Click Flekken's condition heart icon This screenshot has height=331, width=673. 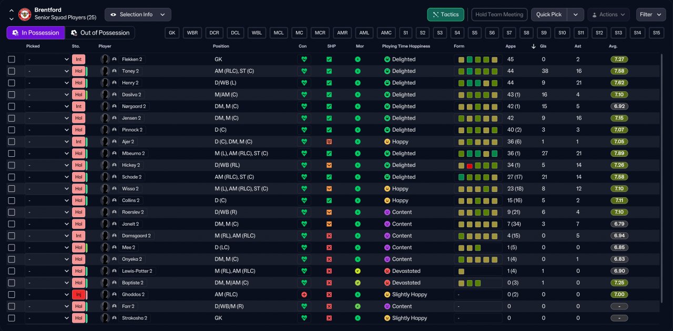[x=304, y=59]
